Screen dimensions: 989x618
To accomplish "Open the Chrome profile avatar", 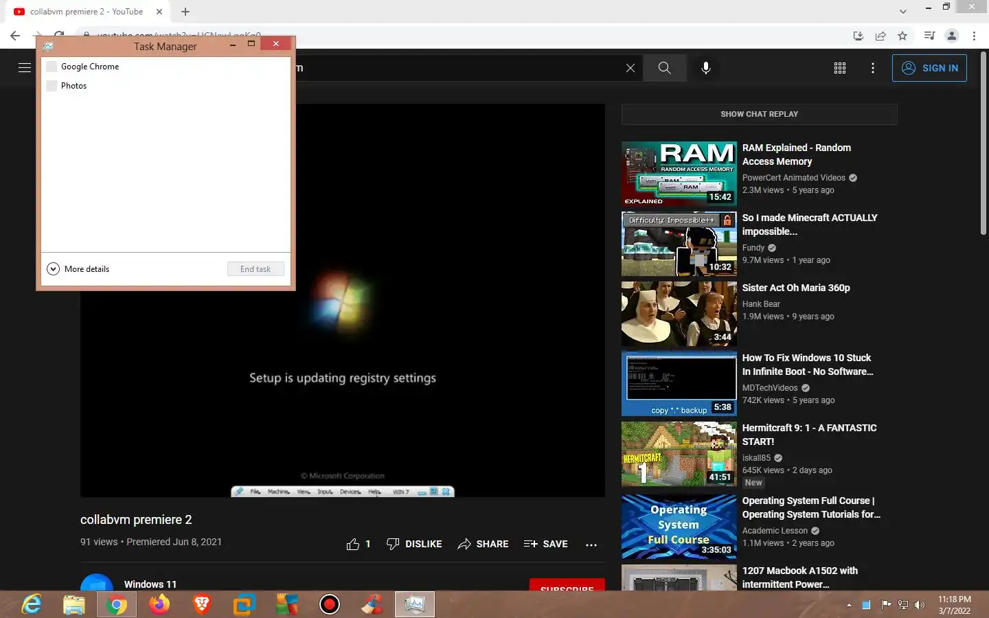I will 952,36.
